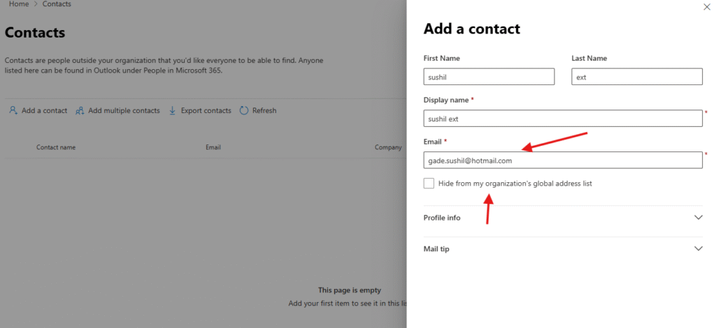The height and width of the screenshot is (328, 716).
Task: Close the Add a contact panel
Action: [706, 6]
